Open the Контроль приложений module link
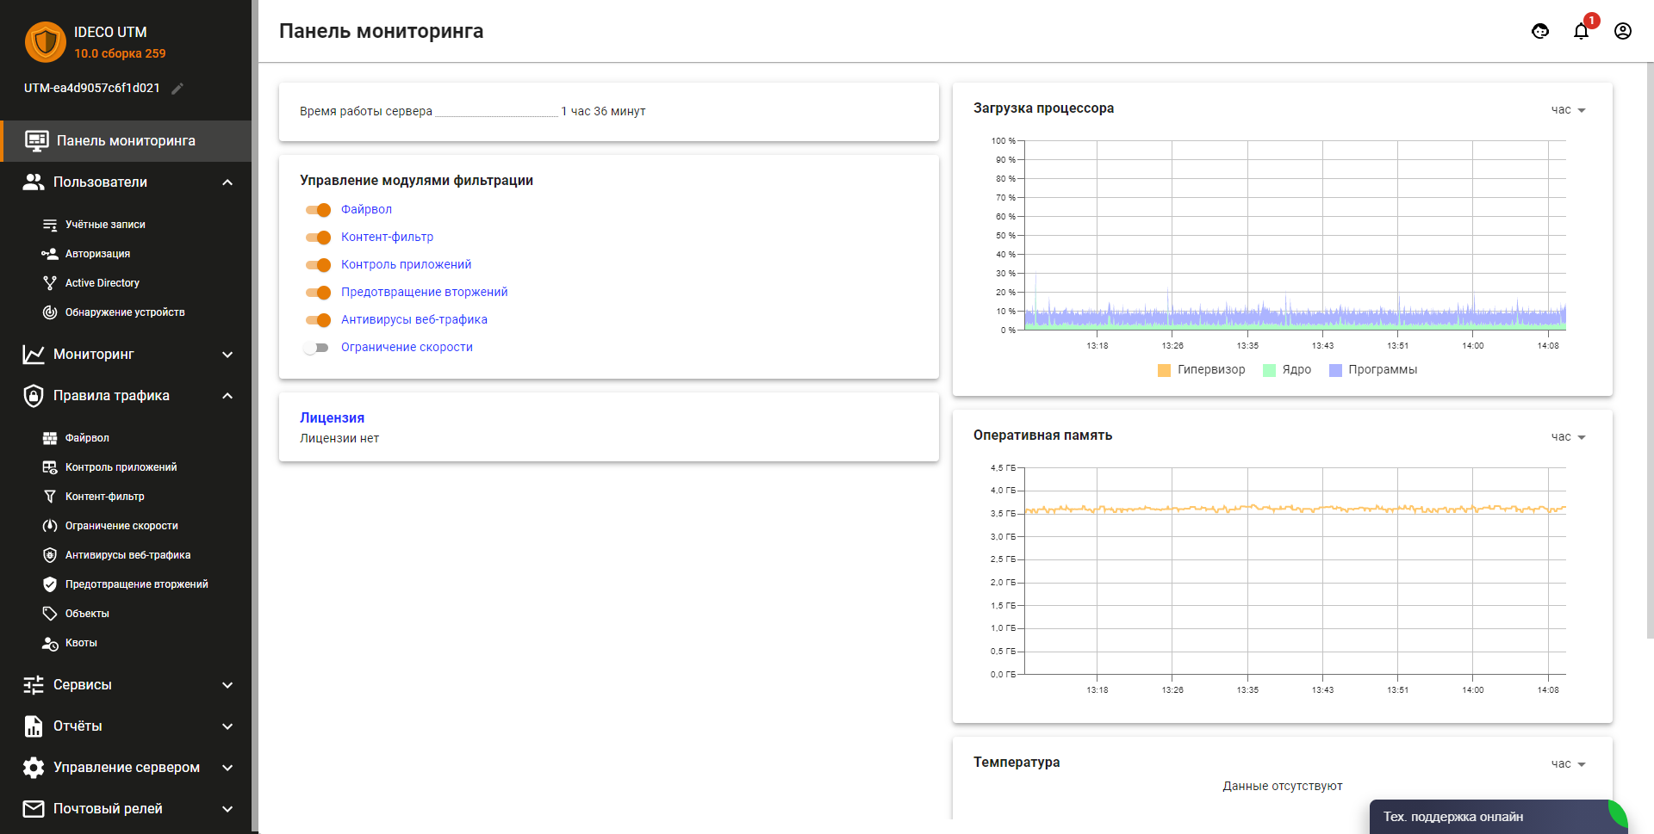Screen dimensions: 1654x834 coord(406,264)
